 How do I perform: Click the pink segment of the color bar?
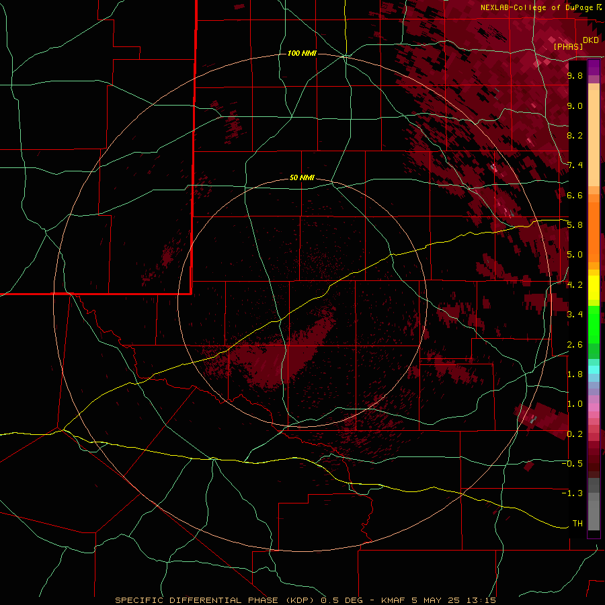(594, 407)
